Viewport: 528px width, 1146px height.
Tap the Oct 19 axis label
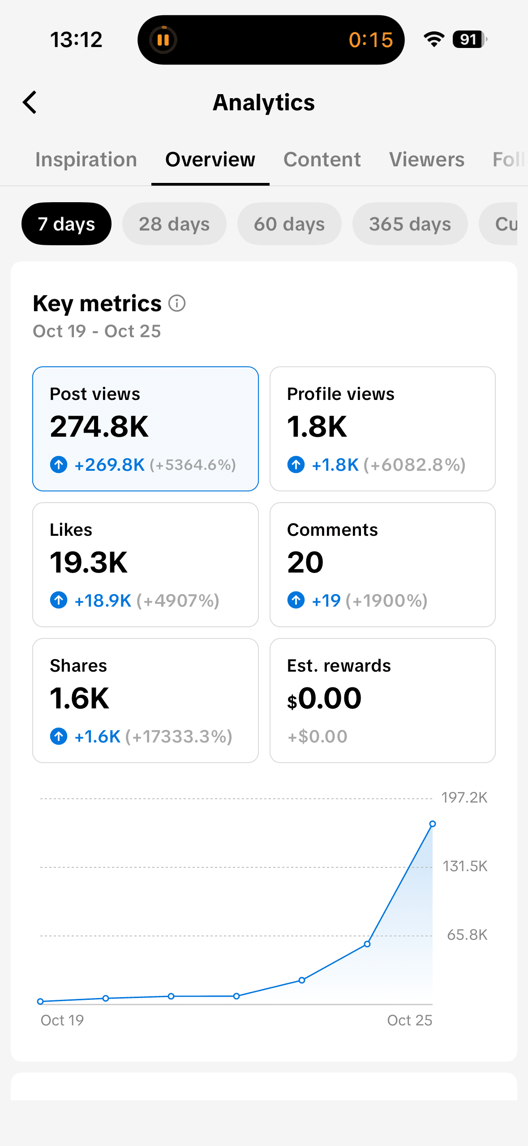tap(62, 1020)
